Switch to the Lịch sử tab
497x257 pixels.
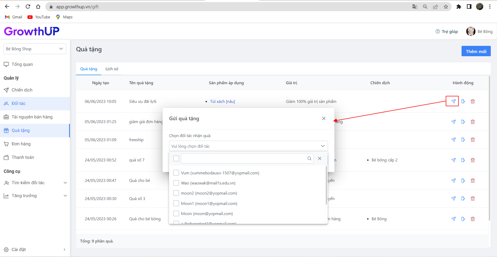pos(112,69)
